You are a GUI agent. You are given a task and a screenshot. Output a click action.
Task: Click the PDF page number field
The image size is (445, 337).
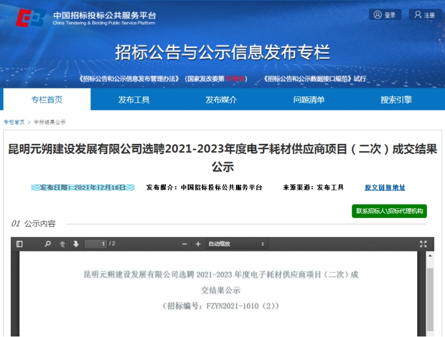pyautogui.click(x=96, y=244)
